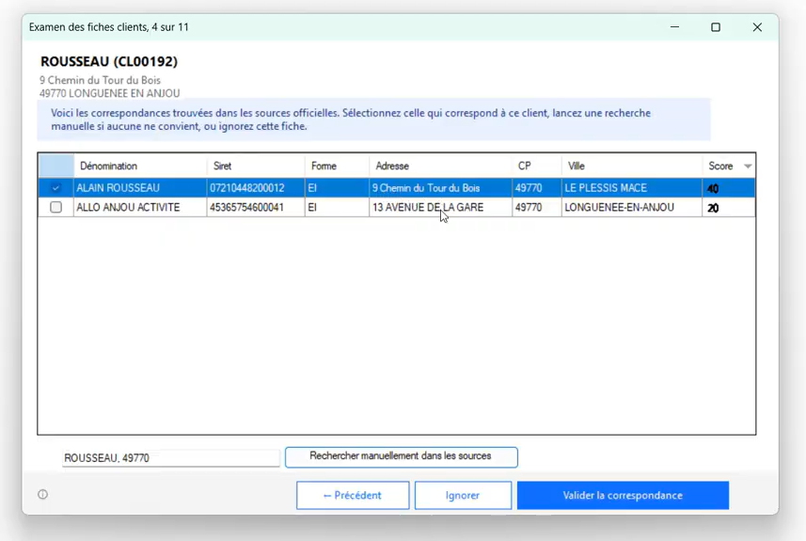Click the LE PLESSIS MACE city cell
The image size is (806, 541).
(x=632, y=188)
